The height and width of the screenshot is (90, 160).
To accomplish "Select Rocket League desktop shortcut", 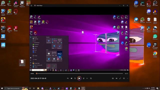I will pyautogui.click(x=3, y=12).
